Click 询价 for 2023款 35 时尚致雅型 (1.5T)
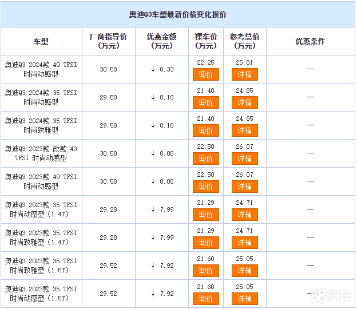The height and width of the screenshot is (309, 357). [206, 271]
